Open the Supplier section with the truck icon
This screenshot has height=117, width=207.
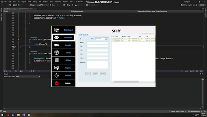(x=64, y=45)
